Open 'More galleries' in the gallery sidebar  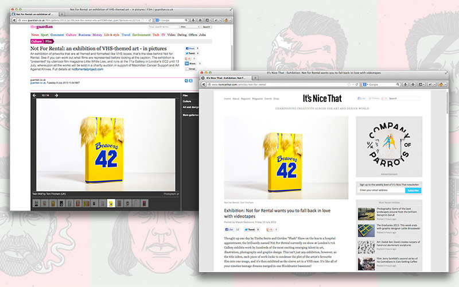coord(190,115)
